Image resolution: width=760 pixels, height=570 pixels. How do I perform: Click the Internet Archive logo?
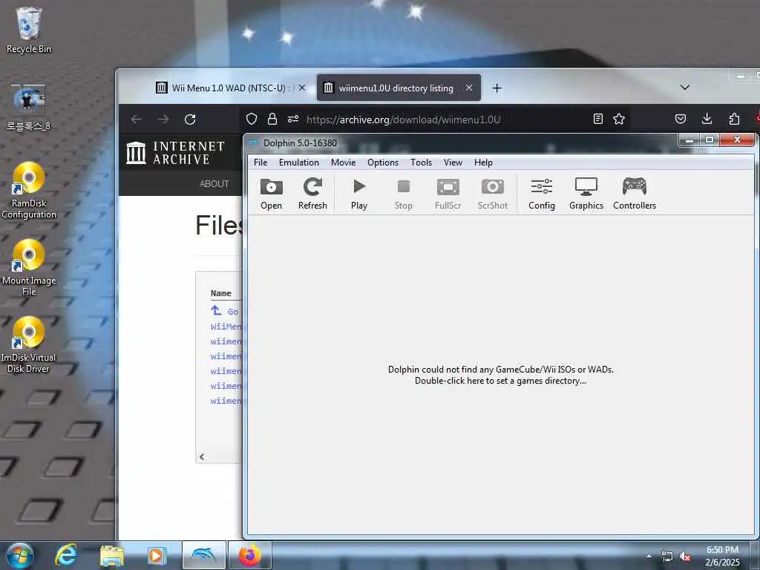(x=175, y=153)
